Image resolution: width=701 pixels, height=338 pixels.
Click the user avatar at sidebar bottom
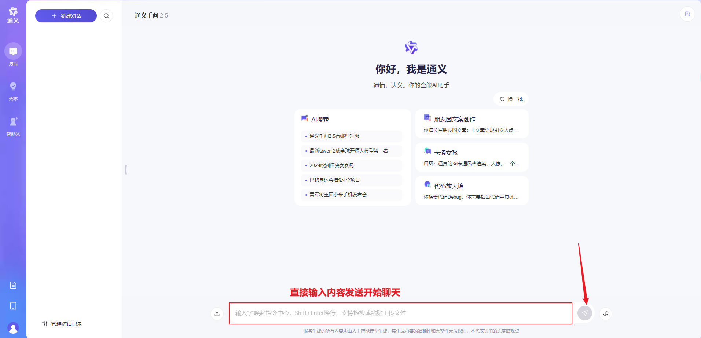13,328
